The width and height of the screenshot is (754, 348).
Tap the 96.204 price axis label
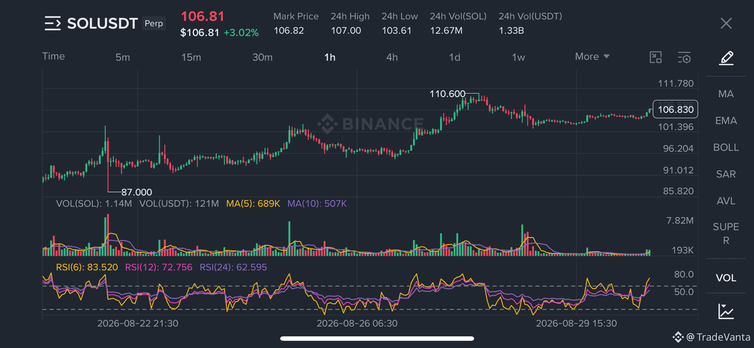pos(678,148)
